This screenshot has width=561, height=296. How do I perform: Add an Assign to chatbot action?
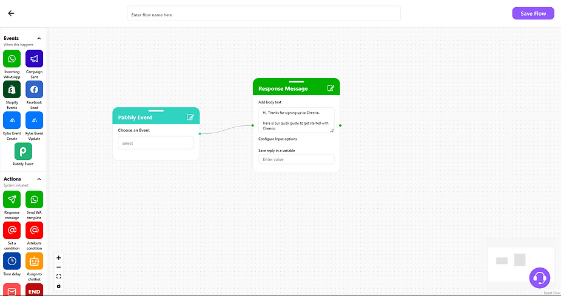point(35,261)
